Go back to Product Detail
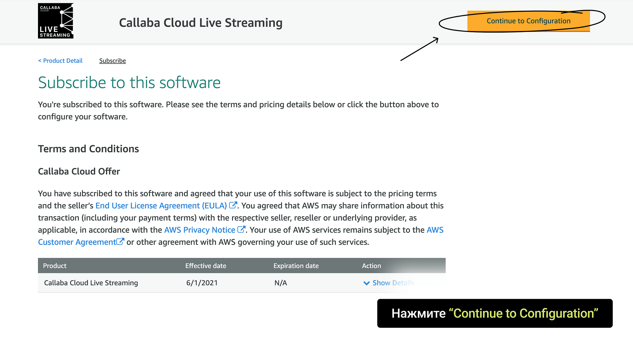Screen dimensions: 633x348 [x=60, y=61]
